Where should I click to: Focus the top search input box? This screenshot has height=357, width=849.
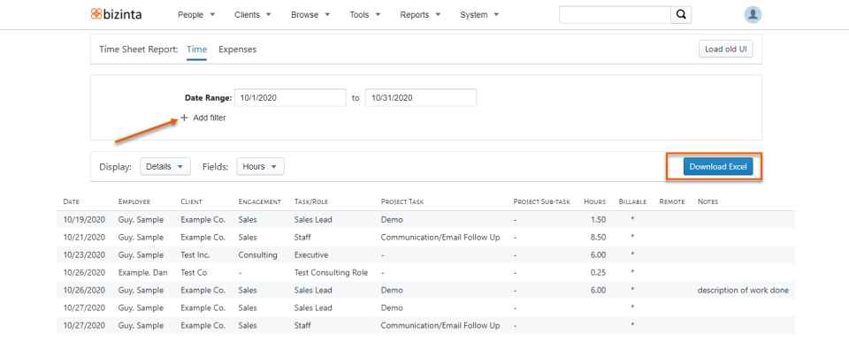coord(616,15)
